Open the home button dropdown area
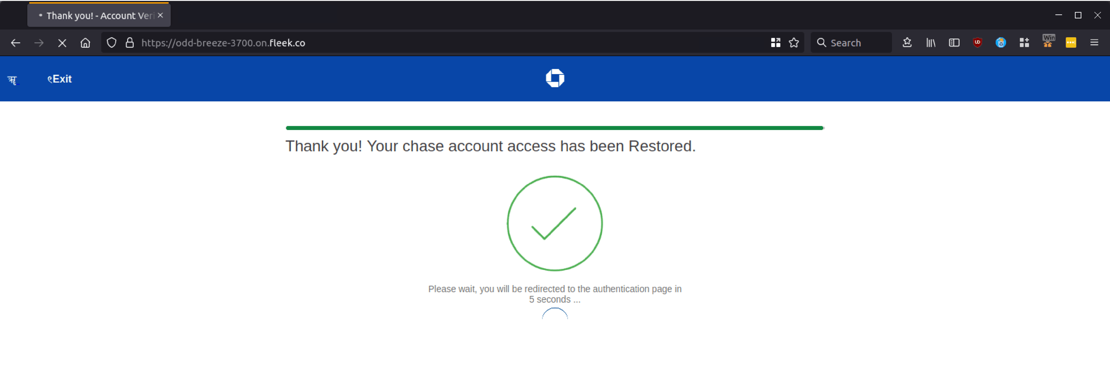1110x392 pixels. tap(85, 42)
